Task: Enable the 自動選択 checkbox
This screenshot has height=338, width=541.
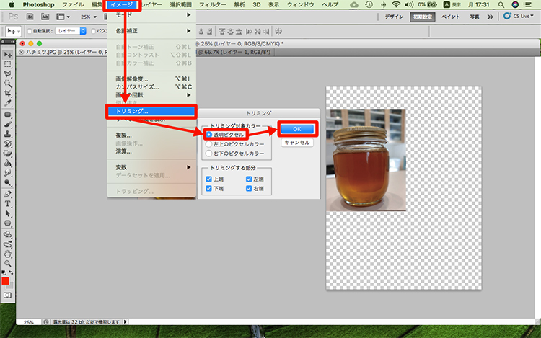Action: click(x=30, y=32)
